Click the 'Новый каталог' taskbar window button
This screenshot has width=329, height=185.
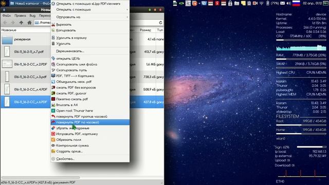point(30,4)
